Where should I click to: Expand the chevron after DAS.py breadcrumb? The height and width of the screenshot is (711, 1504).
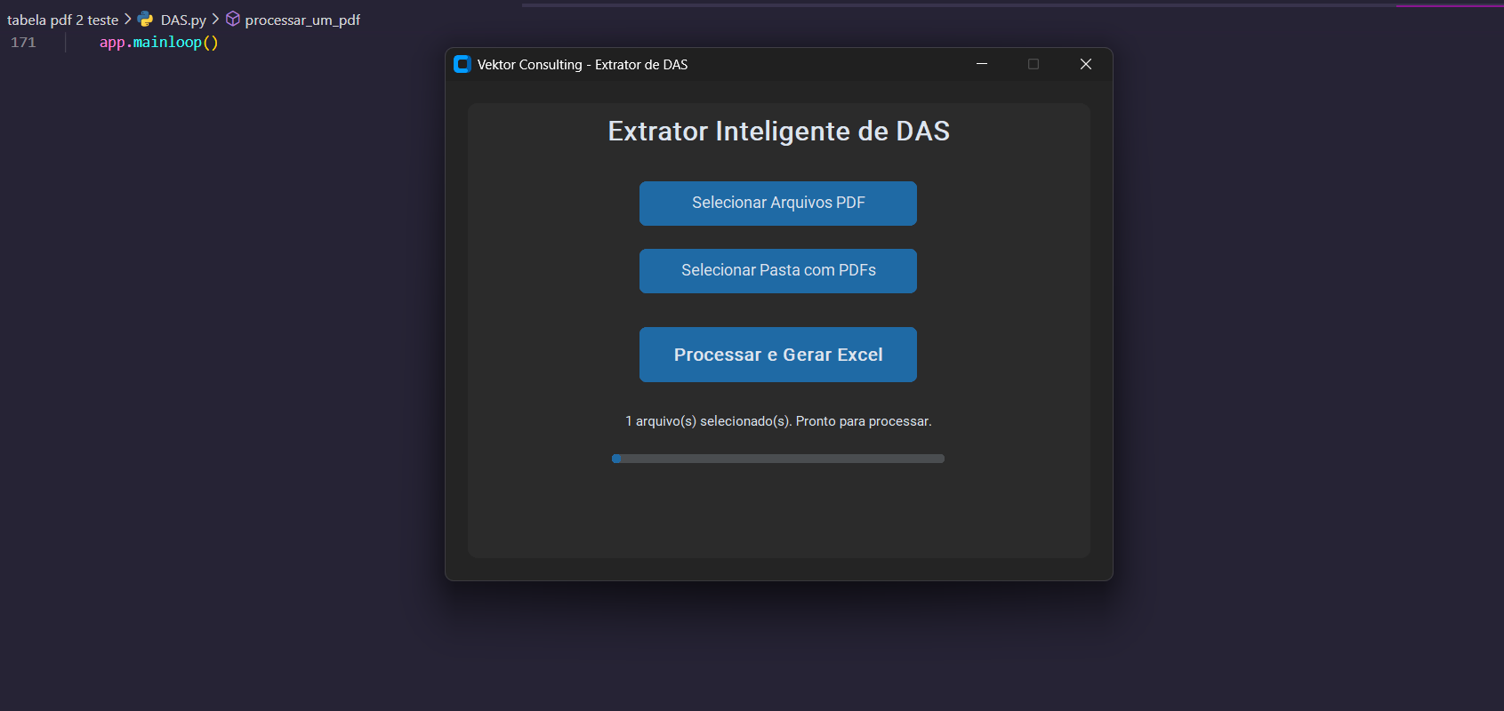click(x=215, y=20)
